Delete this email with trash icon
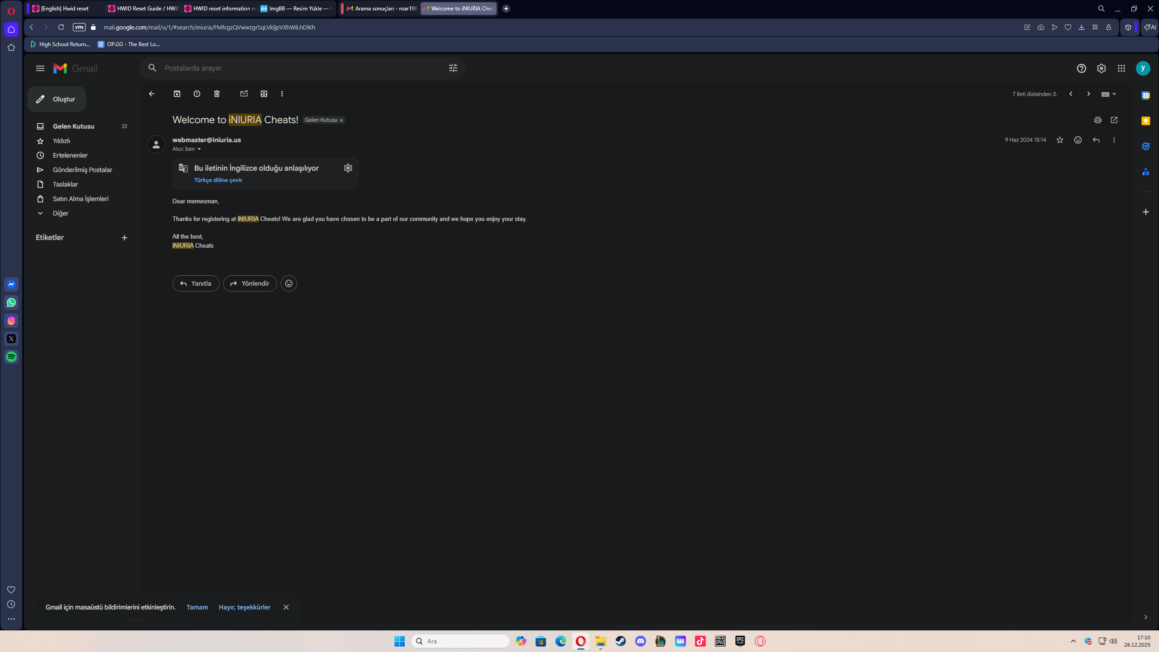Screen dimensions: 1159x652 tap(217, 94)
